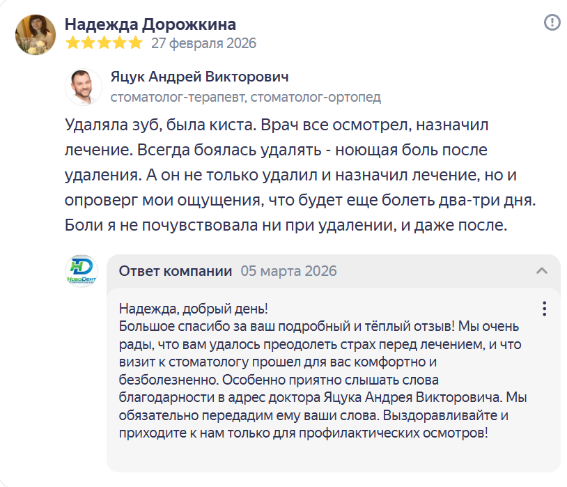
Task: Click the review date 27 февраля 2026
Action: coord(203,43)
